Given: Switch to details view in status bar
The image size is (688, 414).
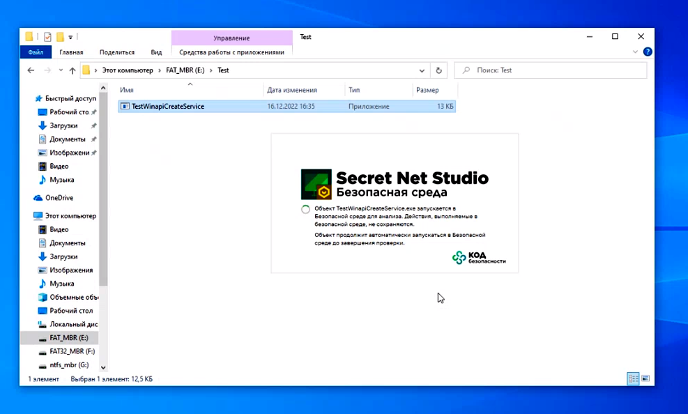Looking at the screenshot, I should coord(633,379).
